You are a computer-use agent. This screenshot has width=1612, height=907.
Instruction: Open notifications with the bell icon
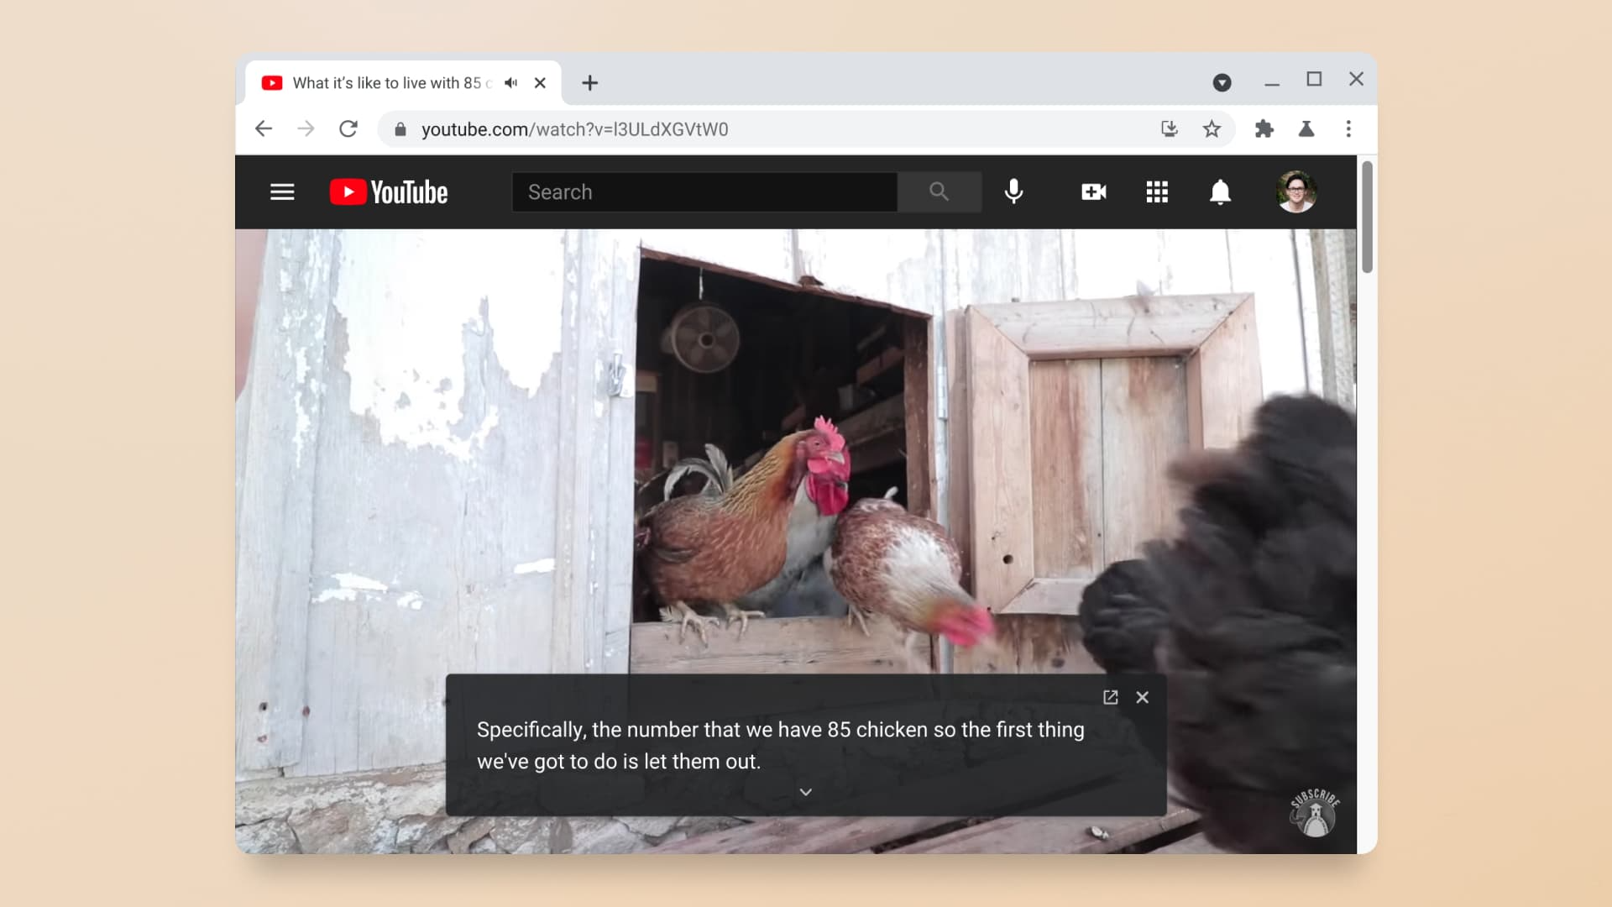pos(1220,192)
